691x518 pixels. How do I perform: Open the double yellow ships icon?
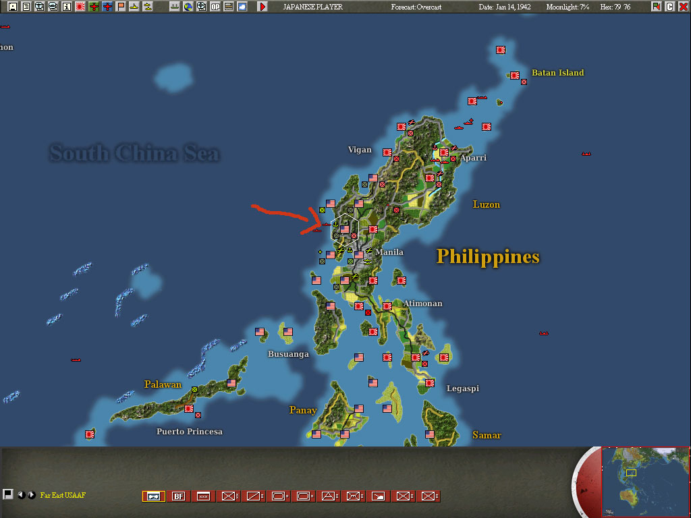(x=148, y=7)
